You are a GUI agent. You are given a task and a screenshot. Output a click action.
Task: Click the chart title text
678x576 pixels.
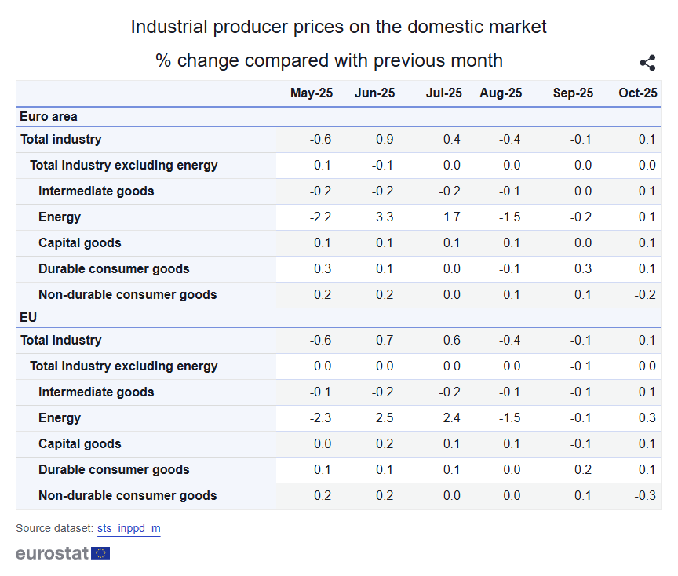click(x=338, y=27)
